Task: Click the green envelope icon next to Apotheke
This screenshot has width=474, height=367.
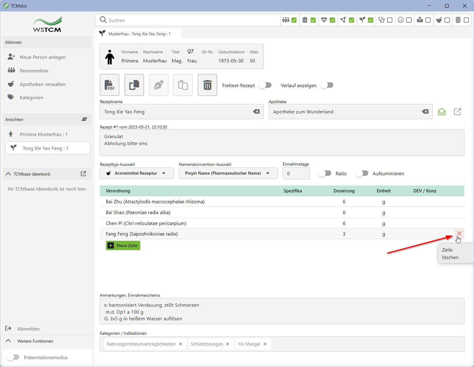Action: (442, 112)
